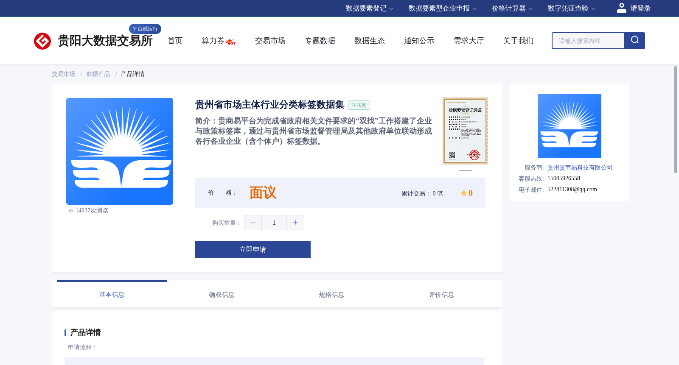The height and width of the screenshot is (365, 679).
Task: Open the 数据要素登记凭证 certificate thumbnail
Action: point(465,131)
